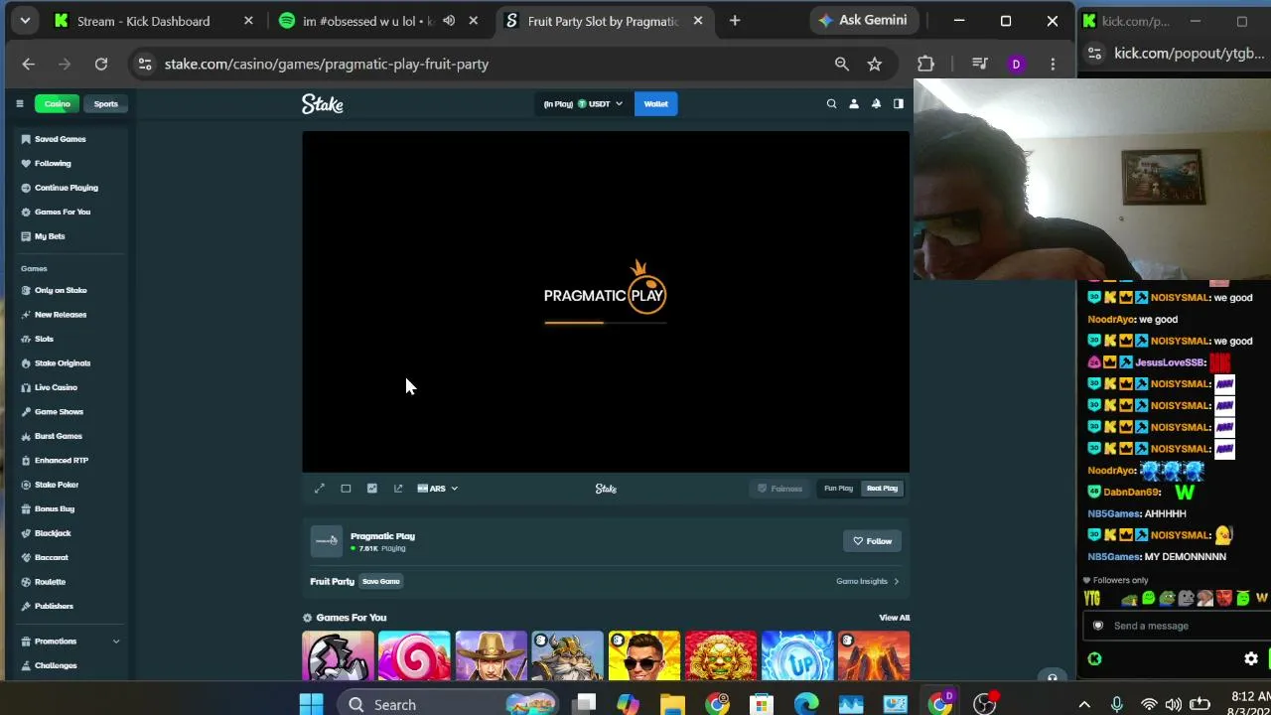The height and width of the screenshot is (715, 1271).
Task: Click Ask Gemini button
Action: click(x=862, y=21)
